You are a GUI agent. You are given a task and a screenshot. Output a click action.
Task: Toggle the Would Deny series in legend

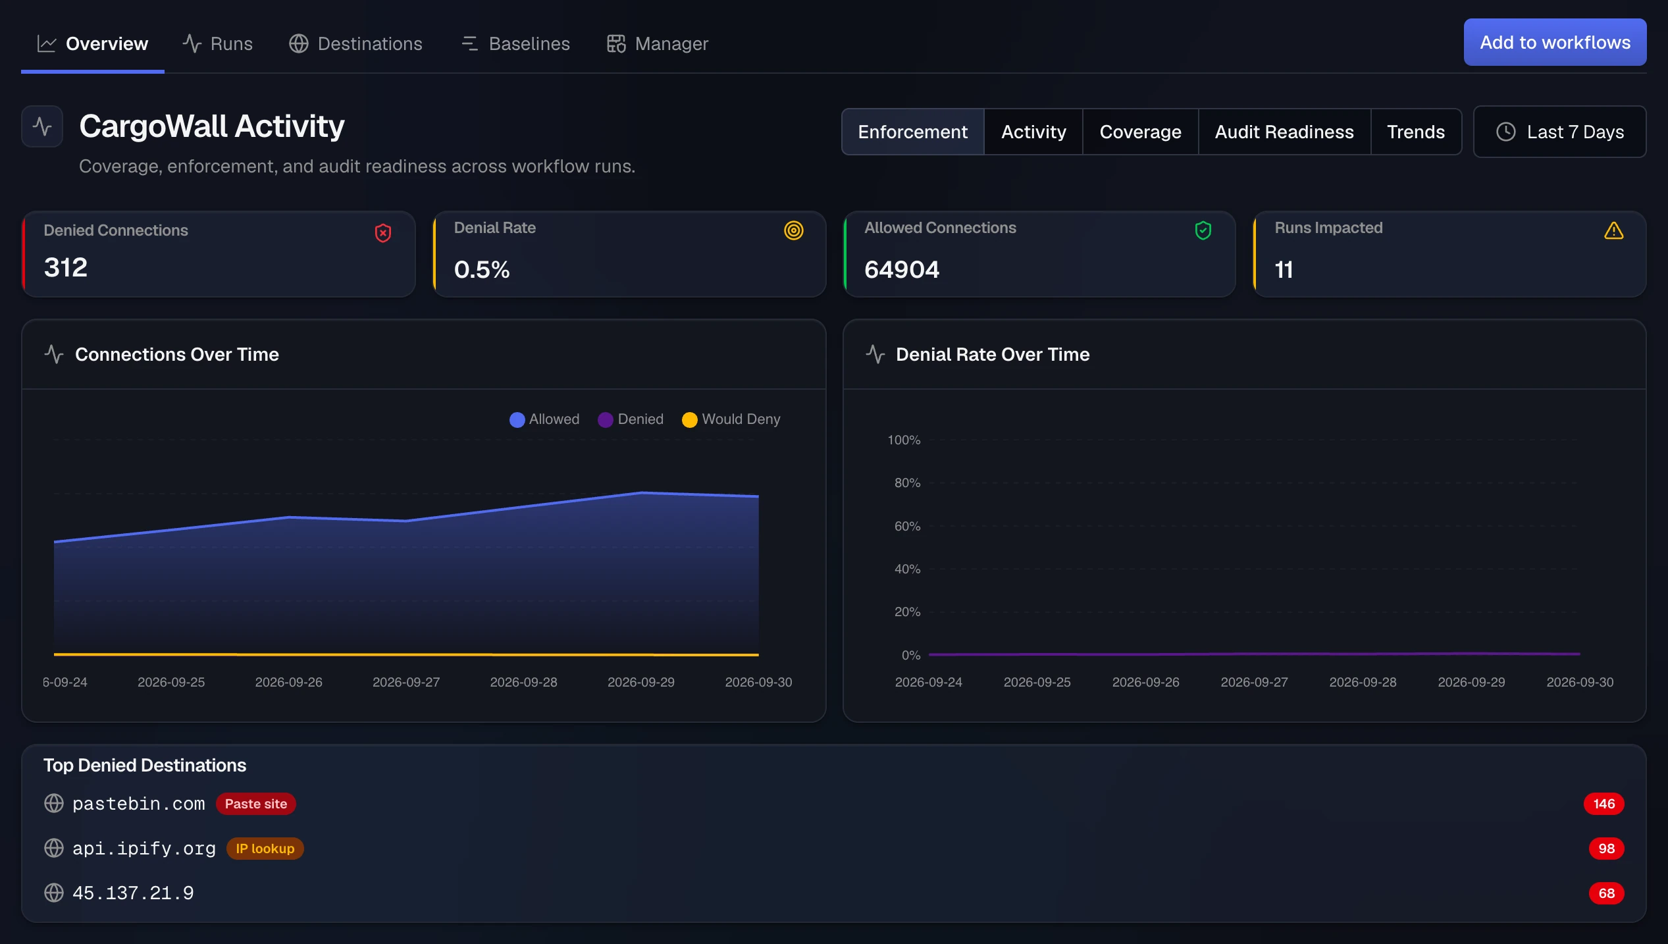731,419
